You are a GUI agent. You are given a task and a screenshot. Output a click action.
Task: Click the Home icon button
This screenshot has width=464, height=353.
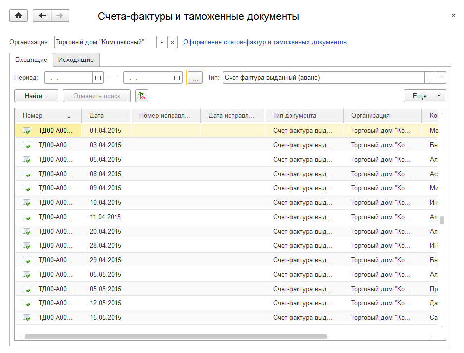(x=19, y=16)
